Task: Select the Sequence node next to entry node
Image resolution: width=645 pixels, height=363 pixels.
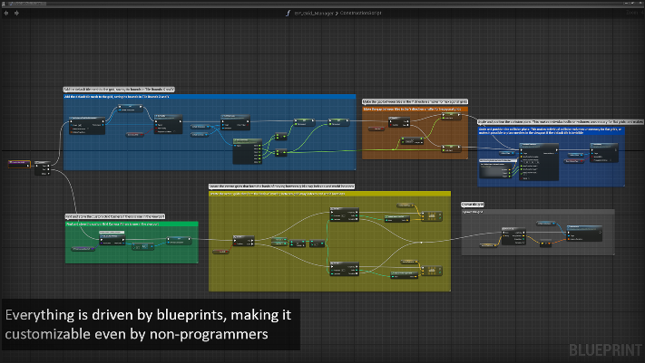Action: (43, 168)
